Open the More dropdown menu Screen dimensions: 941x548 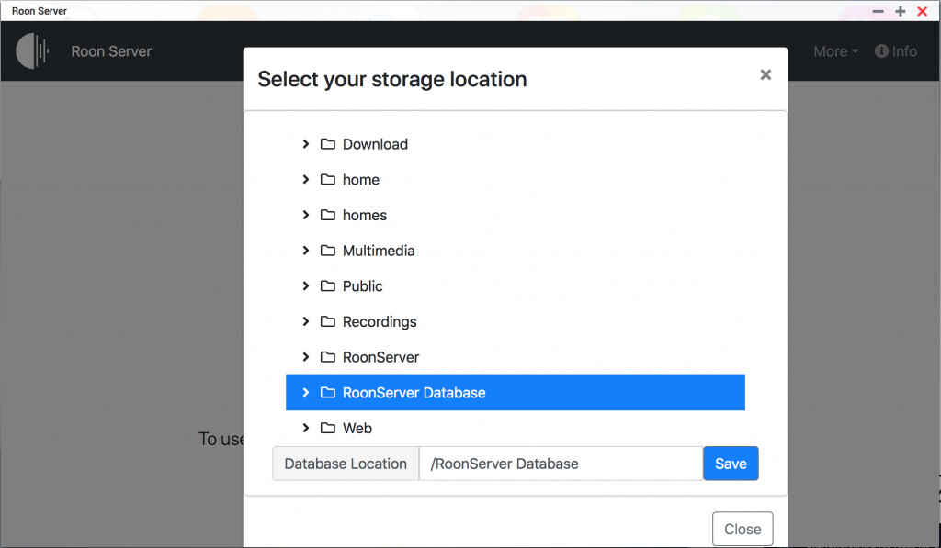click(x=835, y=51)
